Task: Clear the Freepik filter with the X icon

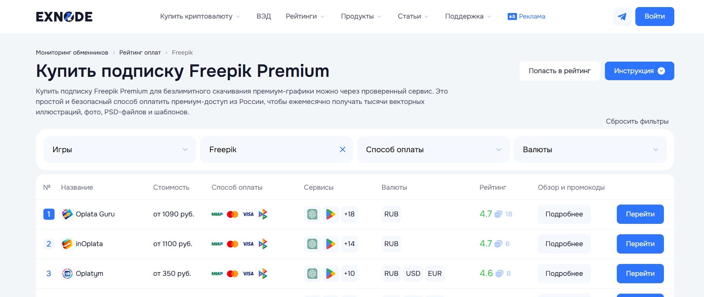Action: tap(343, 150)
